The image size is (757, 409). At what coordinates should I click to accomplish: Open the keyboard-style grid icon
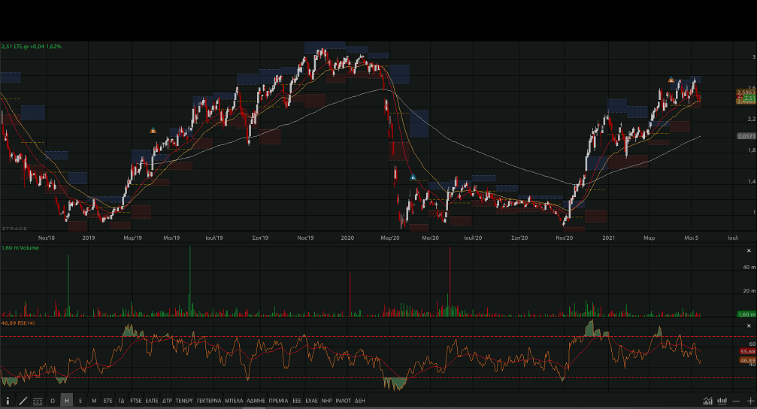[x=38, y=401]
